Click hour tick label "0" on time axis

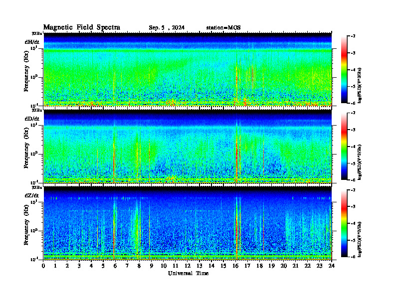coord(43,266)
